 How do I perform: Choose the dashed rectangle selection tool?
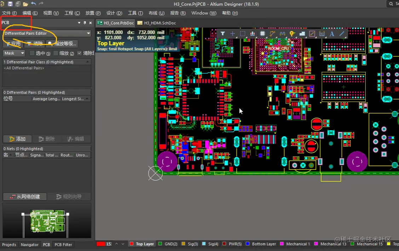point(243,33)
